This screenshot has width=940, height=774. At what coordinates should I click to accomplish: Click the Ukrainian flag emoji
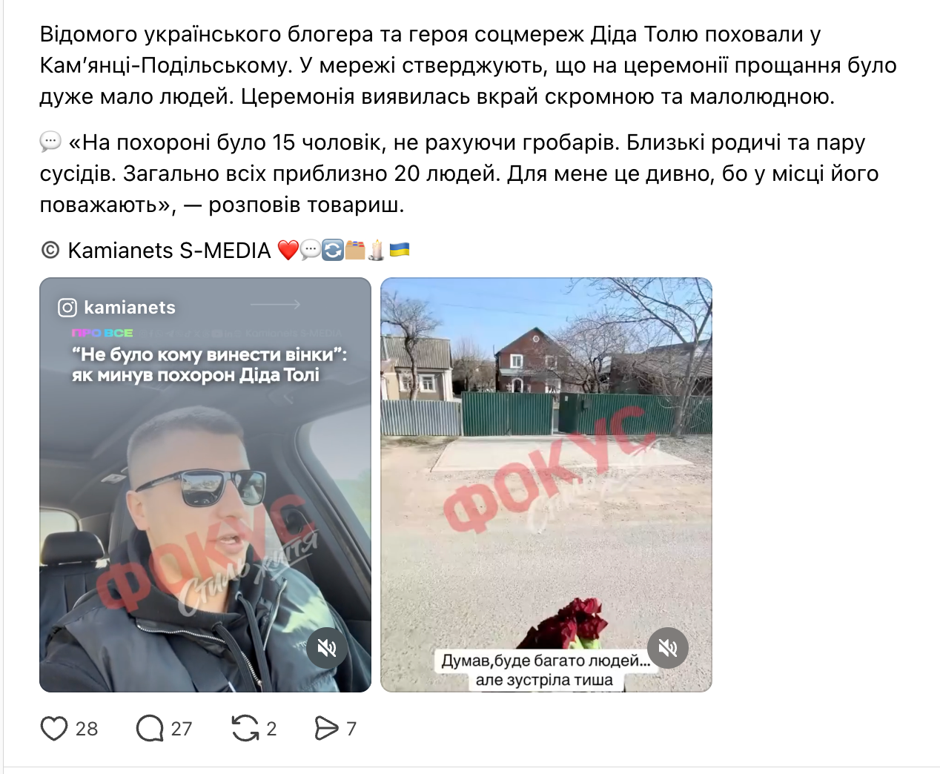[400, 250]
